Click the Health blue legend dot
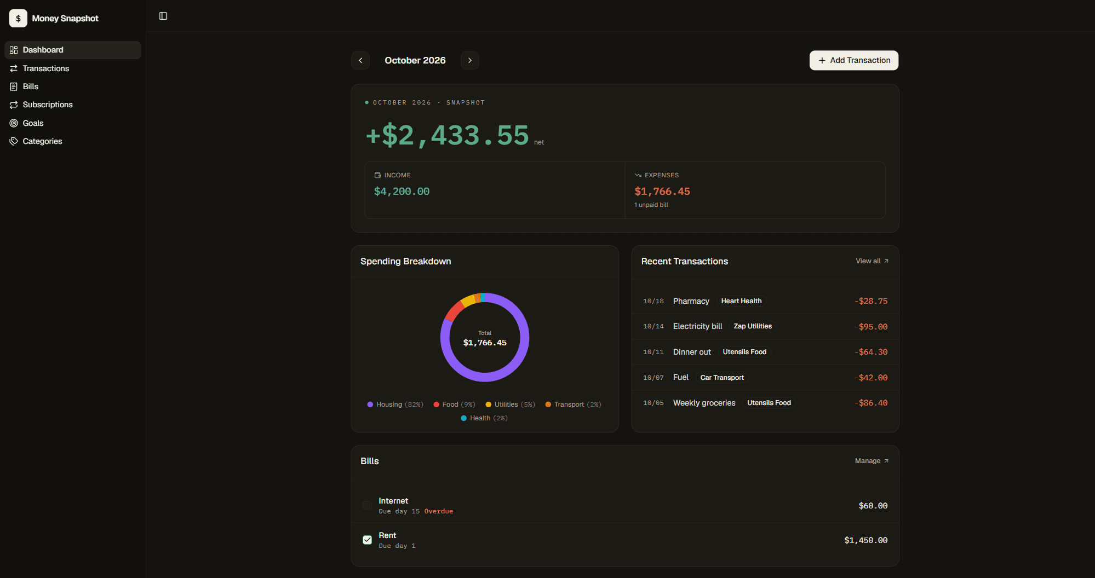The height and width of the screenshot is (578, 1095). click(464, 418)
